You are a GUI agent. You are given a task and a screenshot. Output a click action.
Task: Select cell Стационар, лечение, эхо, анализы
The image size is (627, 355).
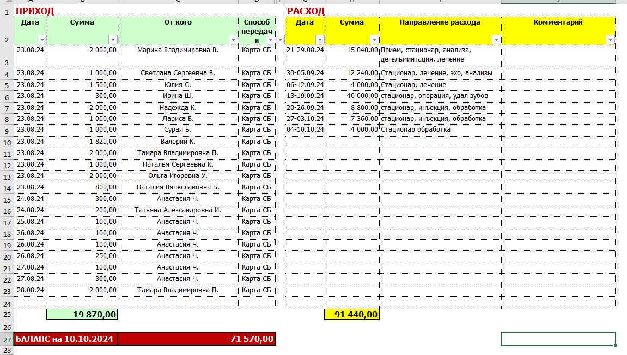pyautogui.click(x=440, y=73)
